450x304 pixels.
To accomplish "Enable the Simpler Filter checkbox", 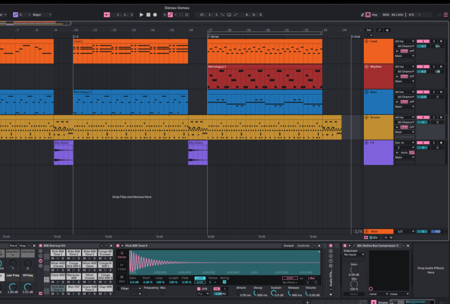I will point(118,288).
